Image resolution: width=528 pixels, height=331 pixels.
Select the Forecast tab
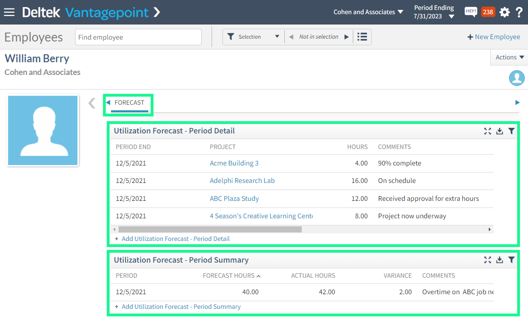[129, 103]
